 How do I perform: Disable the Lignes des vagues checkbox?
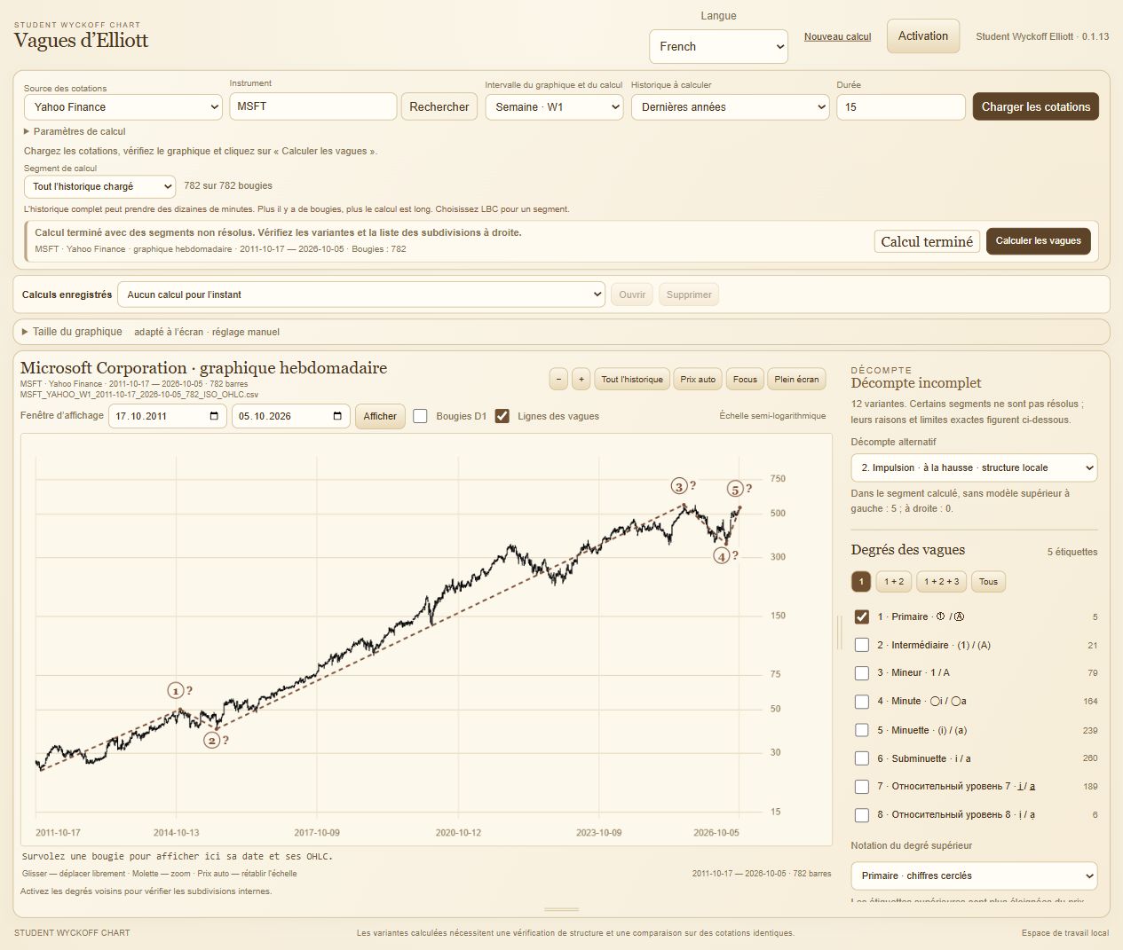[x=502, y=416]
